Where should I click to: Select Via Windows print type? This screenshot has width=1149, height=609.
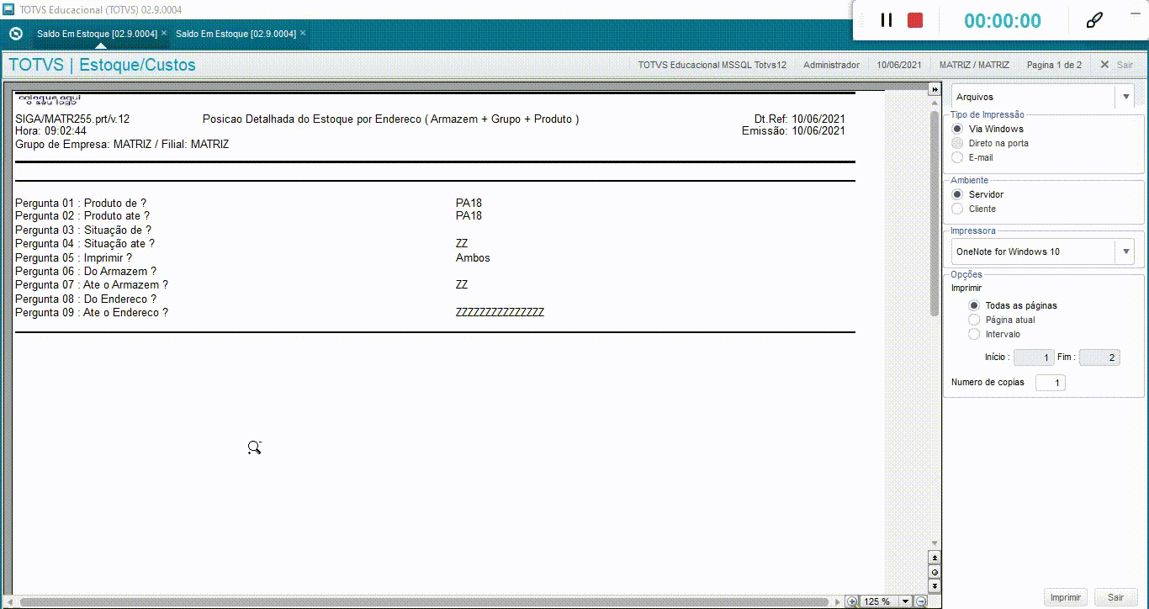[957, 129]
